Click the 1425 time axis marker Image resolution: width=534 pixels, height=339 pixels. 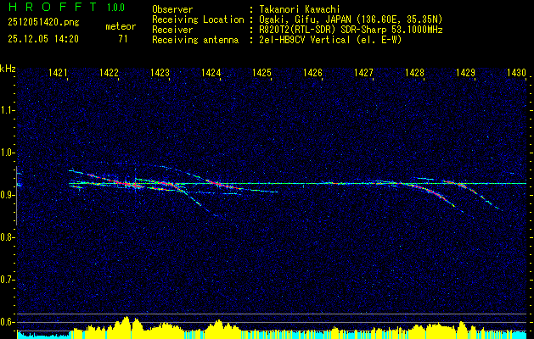point(261,72)
